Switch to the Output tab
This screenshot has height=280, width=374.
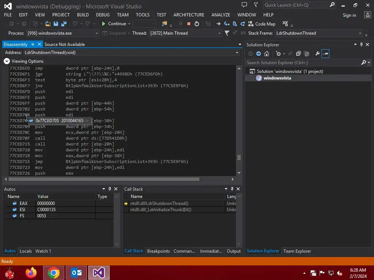pos(234,251)
